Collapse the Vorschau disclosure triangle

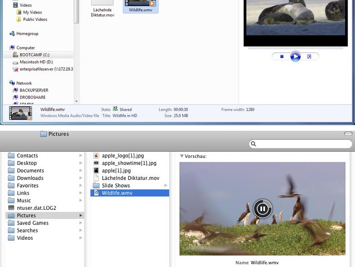182,157
